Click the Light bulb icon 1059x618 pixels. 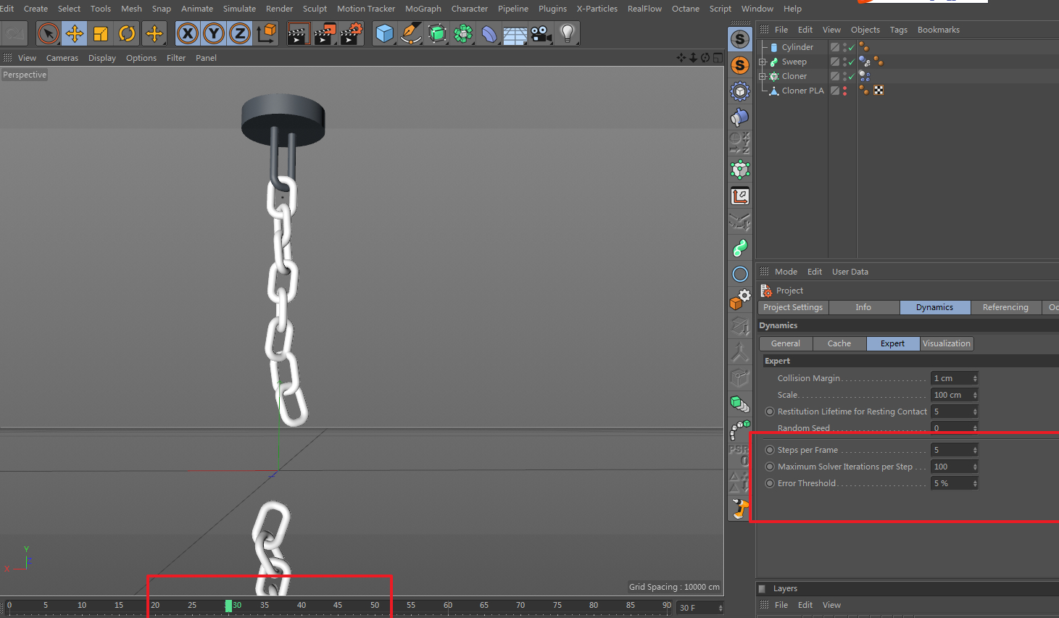coord(568,33)
